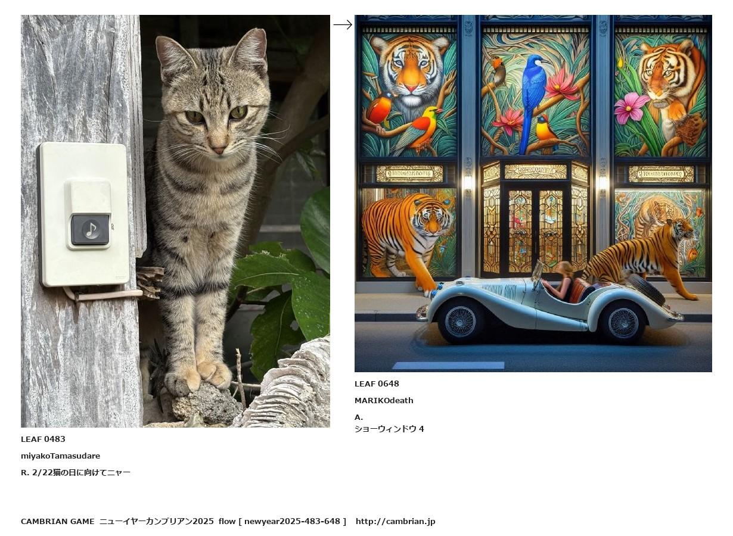Open the cat photo thumbnail
733x536 pixels.
[175, 221]
